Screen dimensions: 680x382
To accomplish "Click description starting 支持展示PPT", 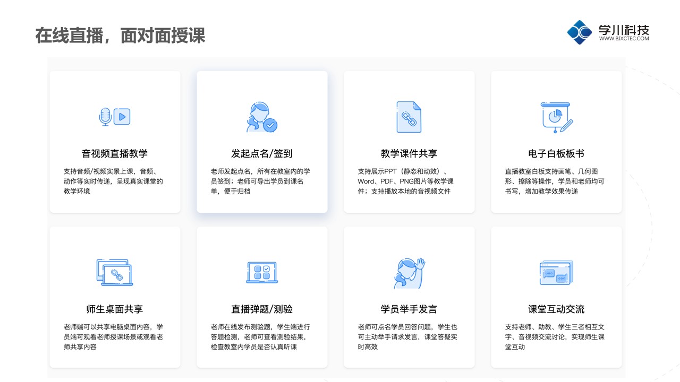I will point(406,181).
